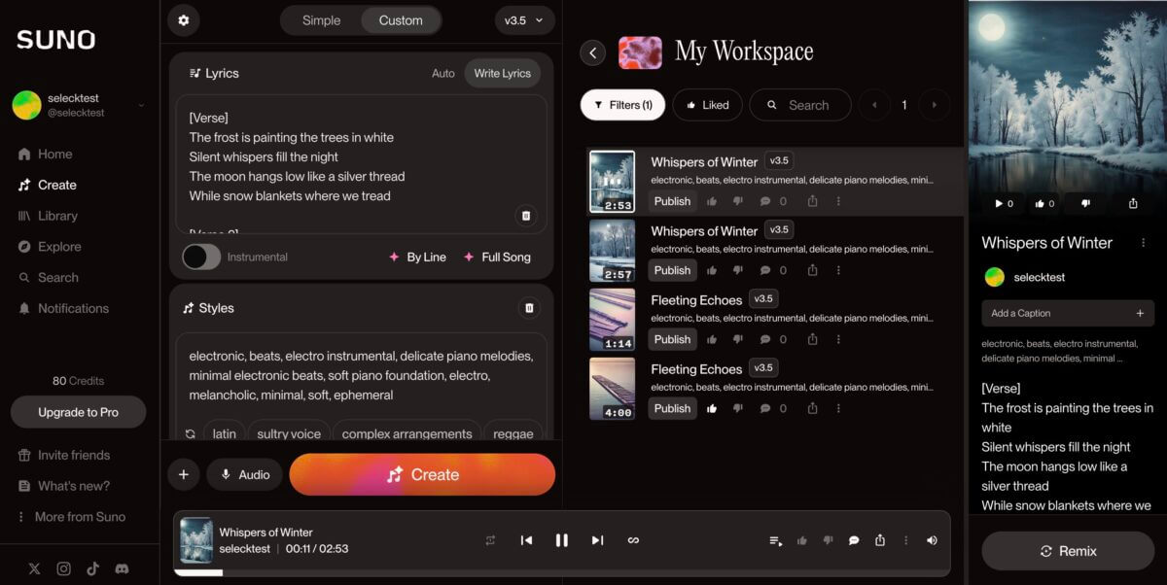Click the orange Create button
The width and height of the screenshot is (1167, 585).
422,474
